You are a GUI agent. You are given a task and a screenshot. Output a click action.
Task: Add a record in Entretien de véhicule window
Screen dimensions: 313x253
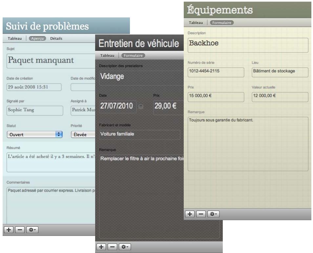click(x=101, y=247)
